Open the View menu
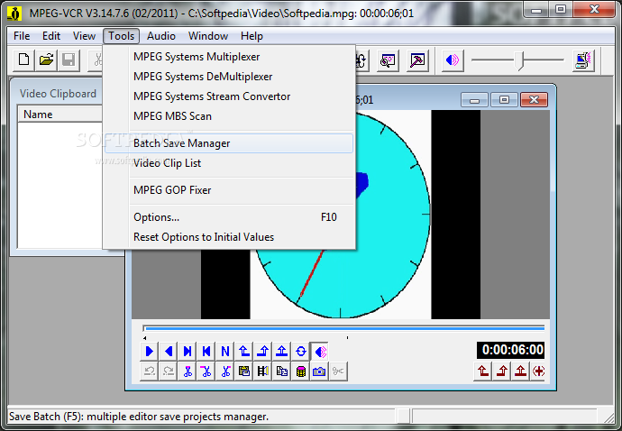The image size is (622, 431). (84, 36)
